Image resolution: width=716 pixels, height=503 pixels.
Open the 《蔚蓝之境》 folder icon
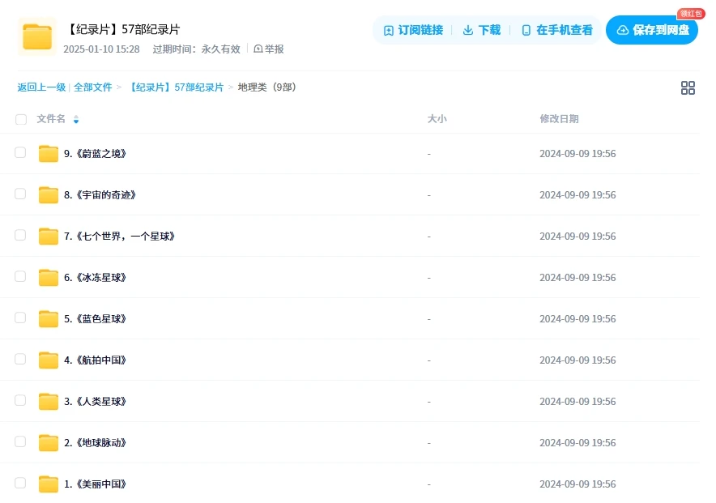click(49, 154)
